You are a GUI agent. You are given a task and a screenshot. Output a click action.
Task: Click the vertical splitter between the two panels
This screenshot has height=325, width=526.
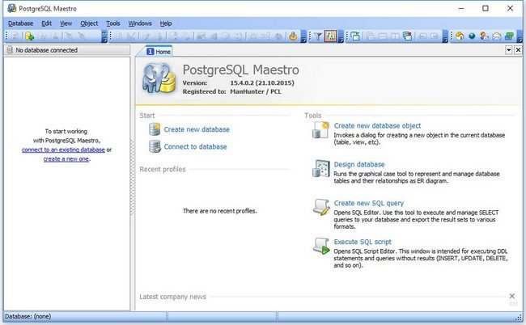(132, 178)
